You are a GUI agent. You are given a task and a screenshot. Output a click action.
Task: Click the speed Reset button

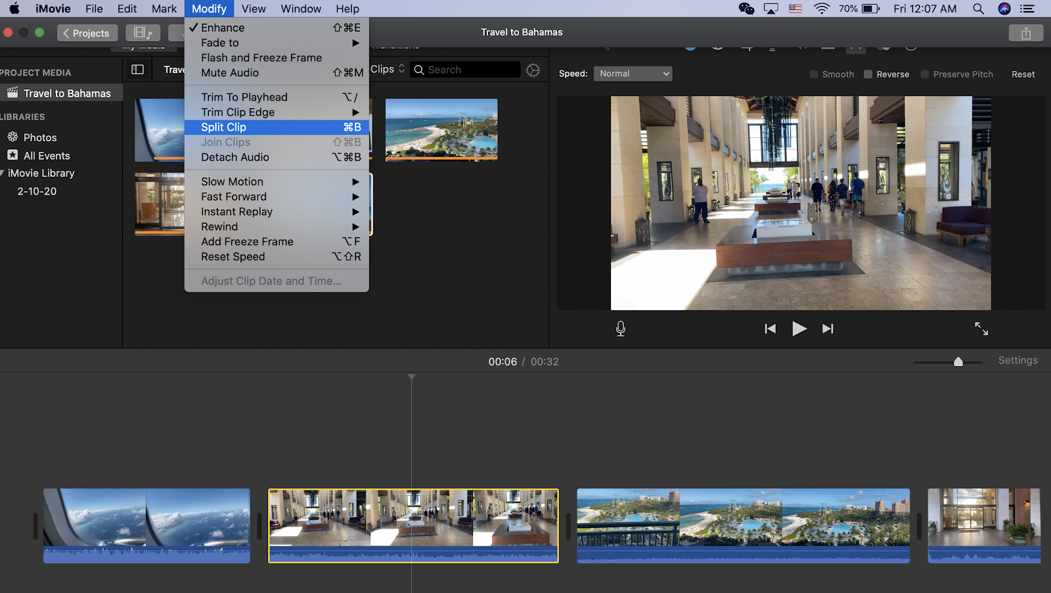click(x=1023, y=74)
